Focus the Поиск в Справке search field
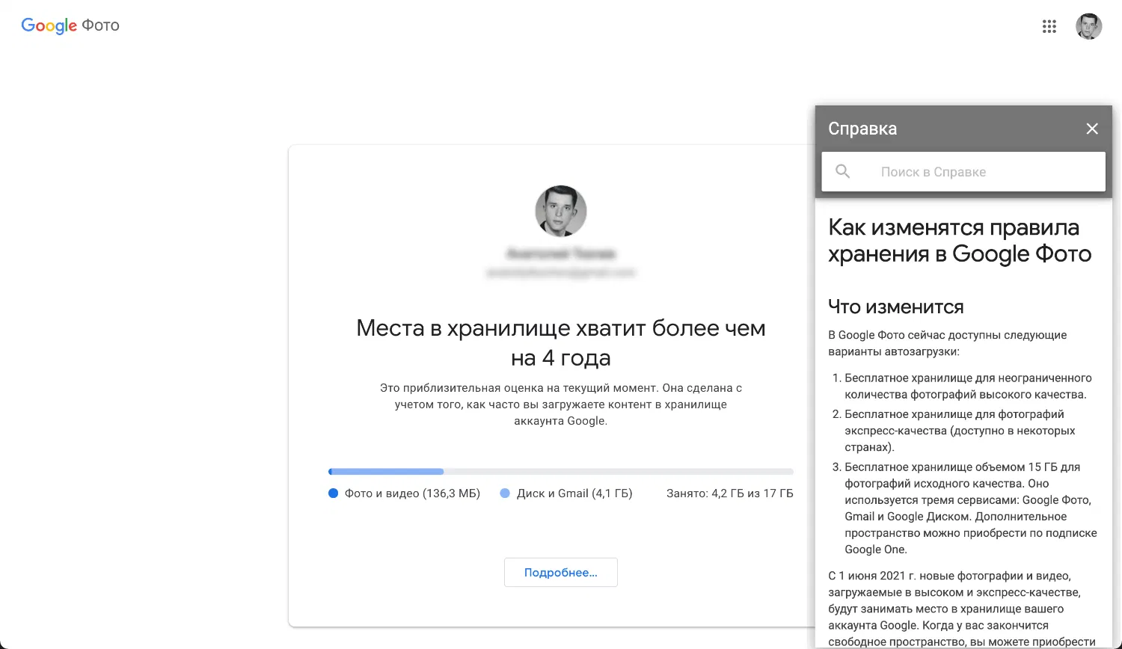Image resolution: width=1122 pixels, height=649 pixels. point(963,172)
